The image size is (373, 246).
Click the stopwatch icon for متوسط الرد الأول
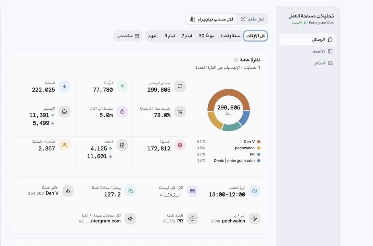122,112
